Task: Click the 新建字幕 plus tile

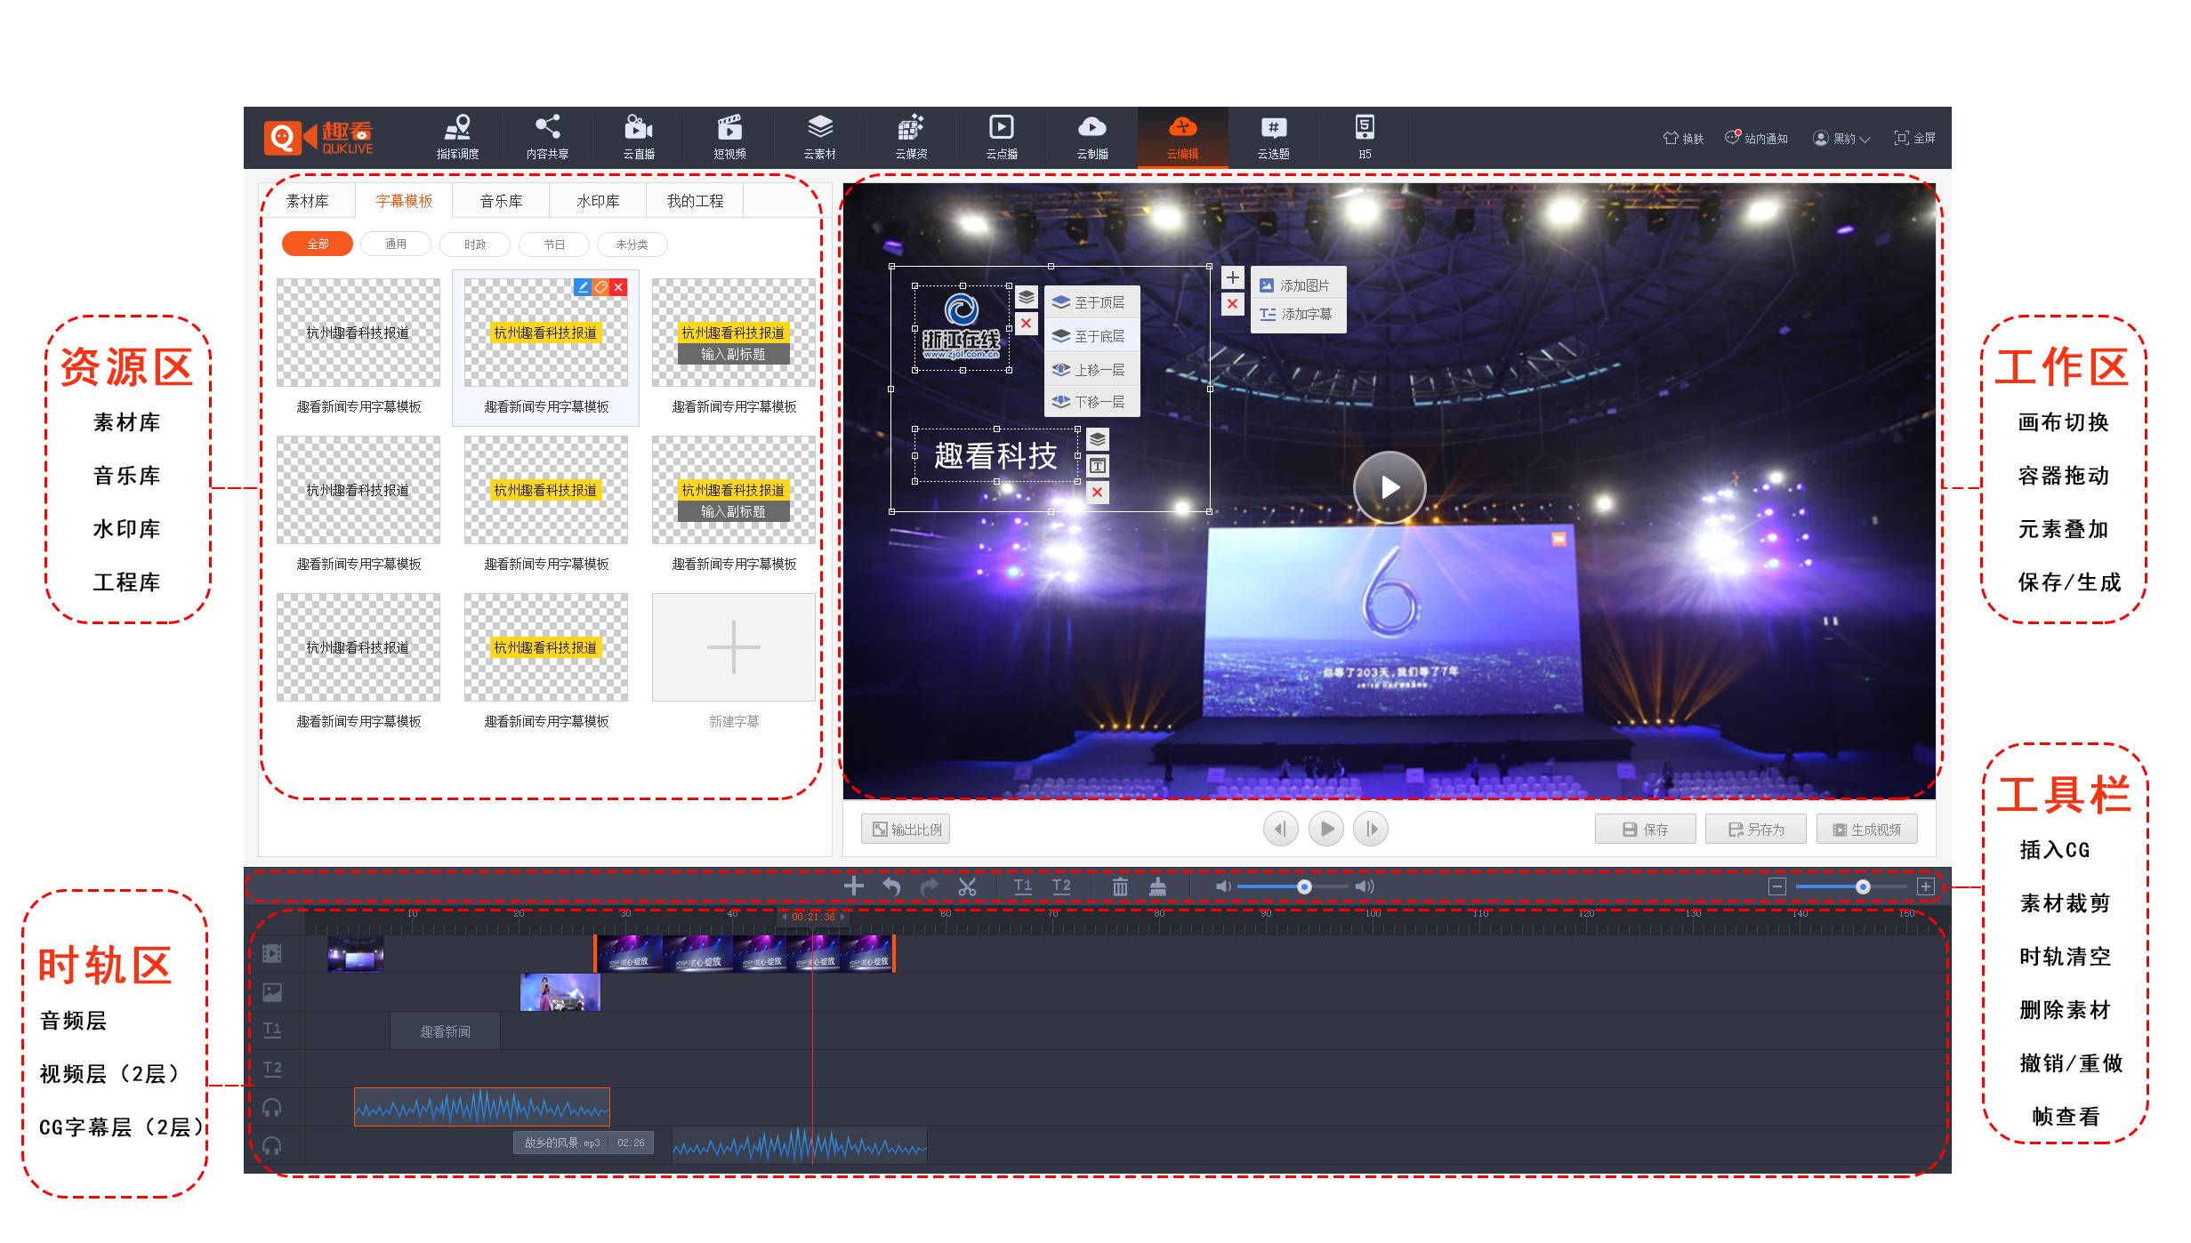Action: tap(733, 647)
